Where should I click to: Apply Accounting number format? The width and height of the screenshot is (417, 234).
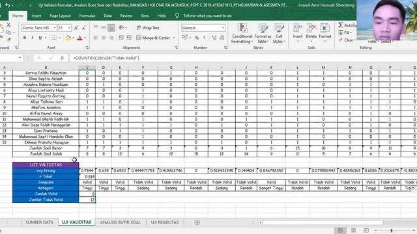tap(185, 38)
